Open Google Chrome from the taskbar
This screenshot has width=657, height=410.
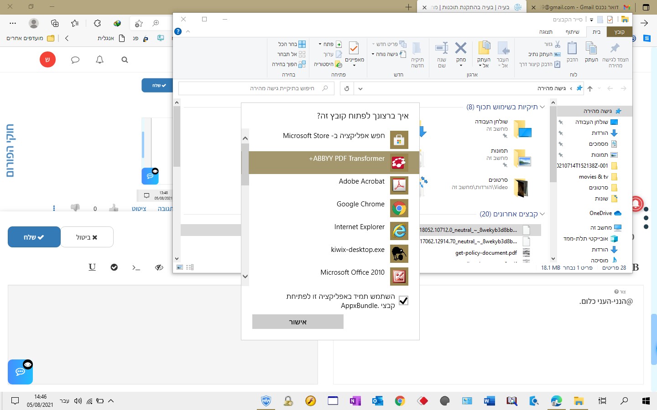pos(400,401)
